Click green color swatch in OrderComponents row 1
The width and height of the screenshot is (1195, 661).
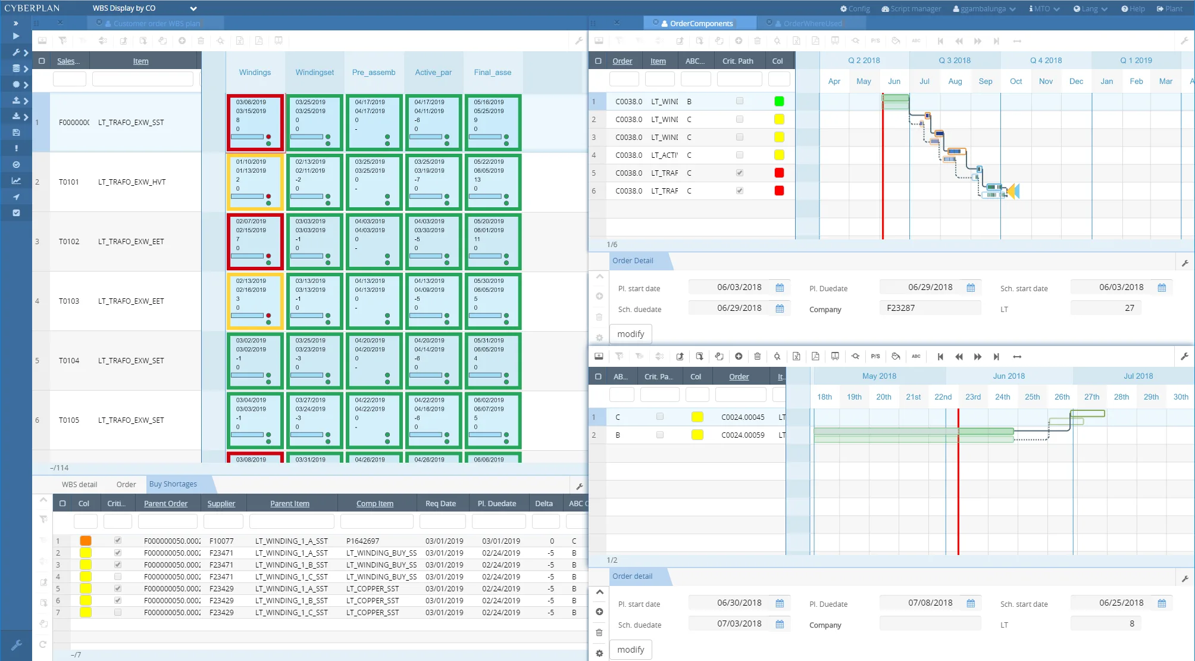coord(779,101)
